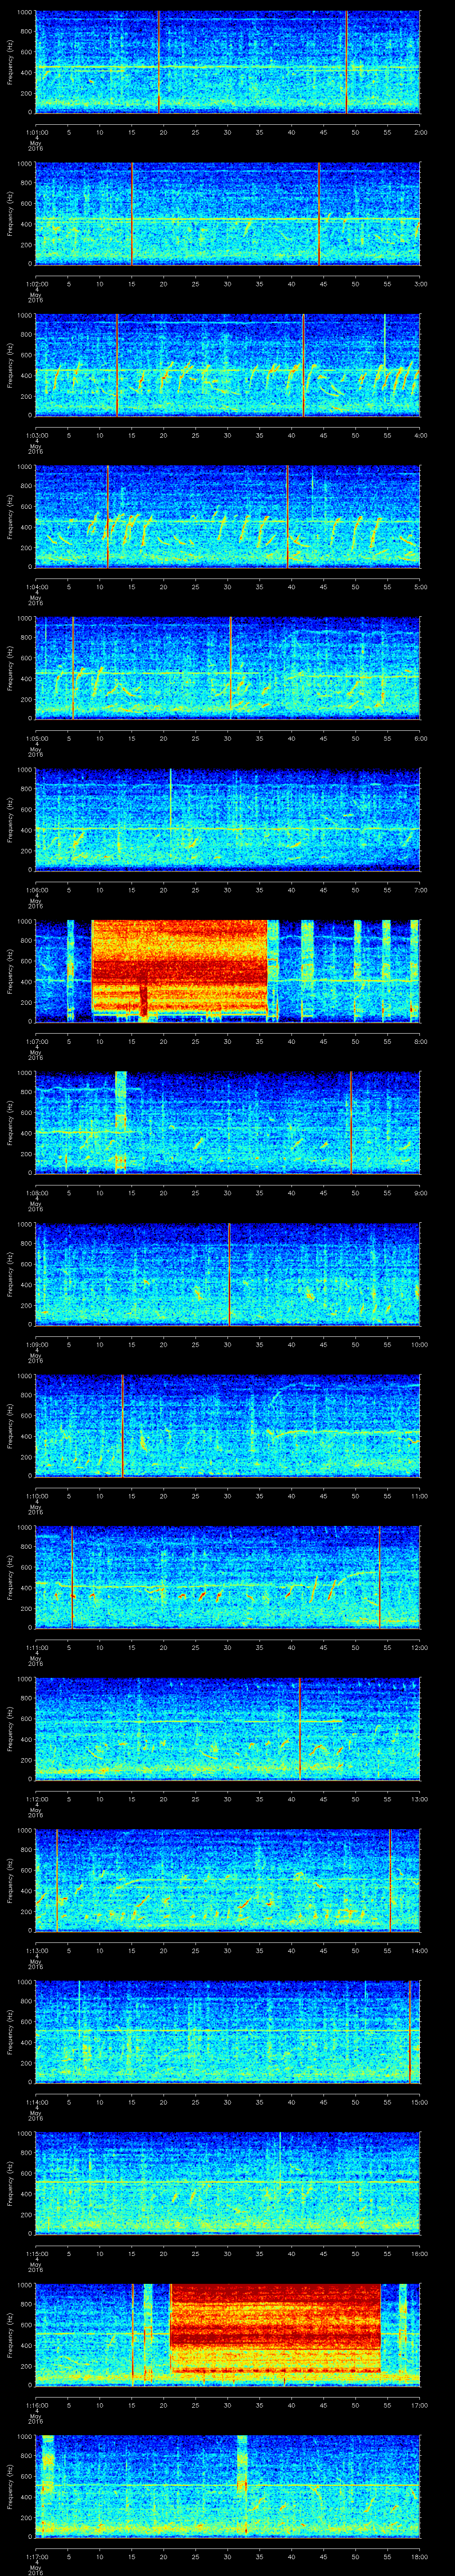Click the red vertical line near 15 s in 1:02:00 panel
The image size is (455, 2576).
coord(132,214)
